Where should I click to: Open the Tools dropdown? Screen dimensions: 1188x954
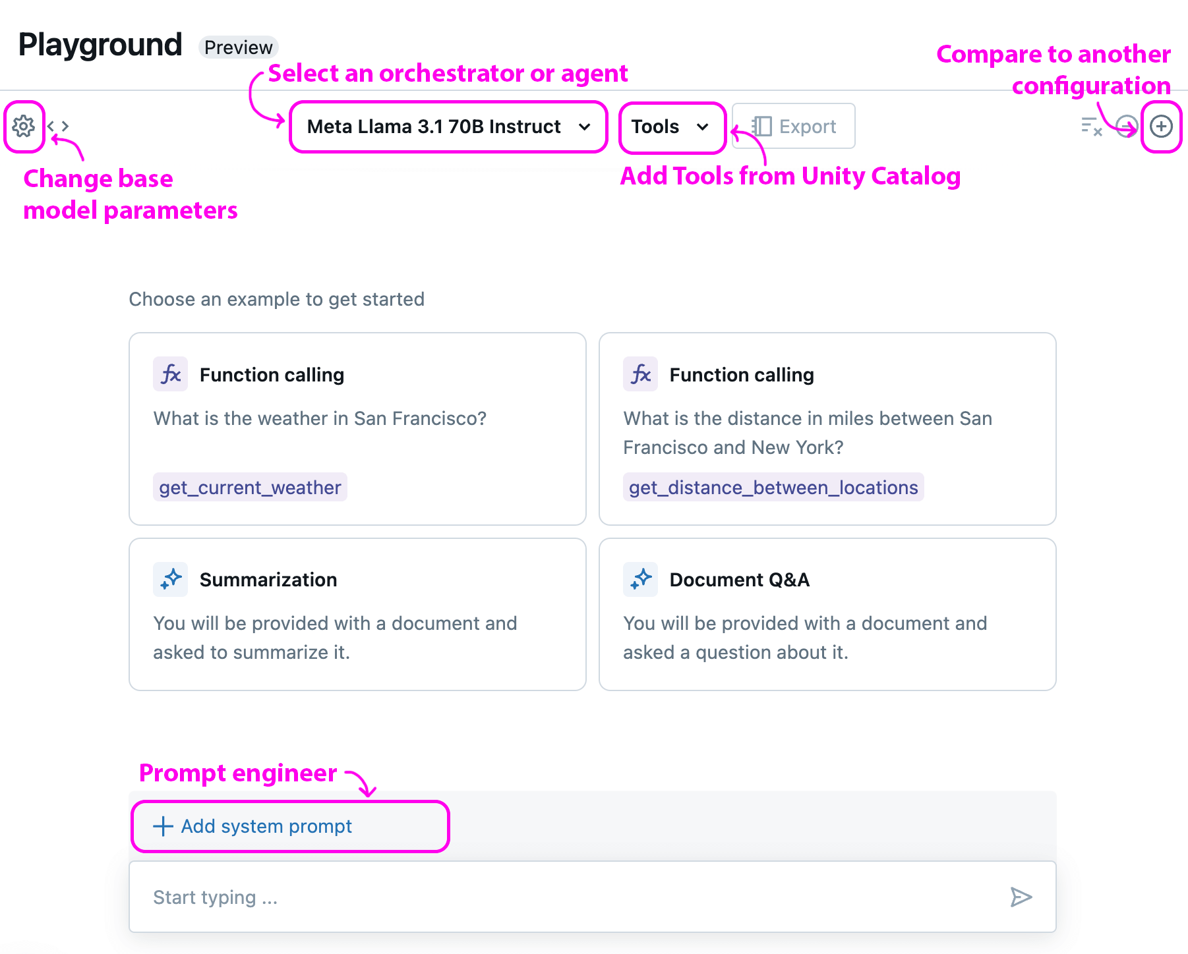point(670,126)
